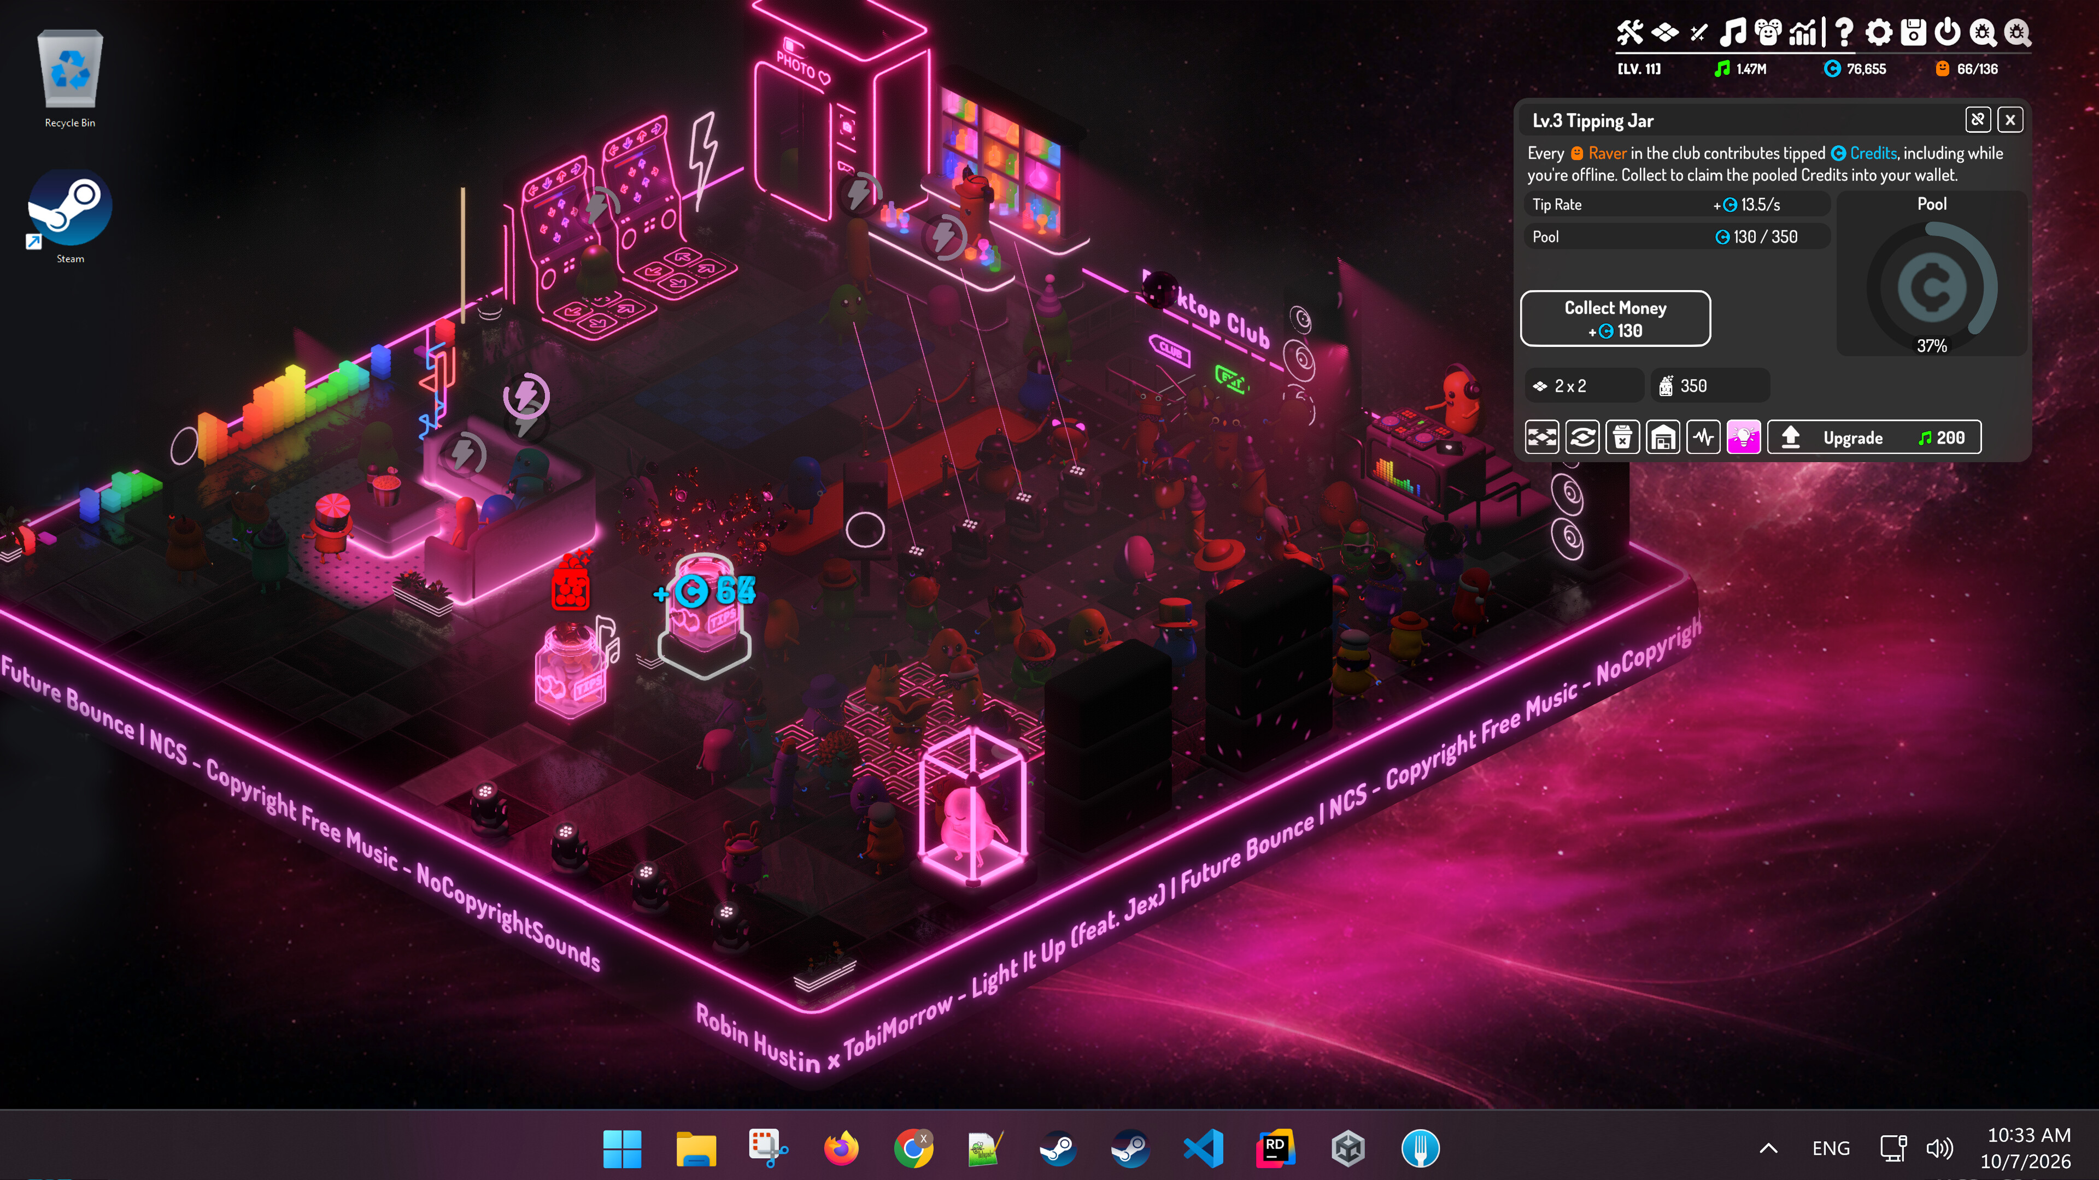Click the level XP progress bar under toolbar
This screenshot has height=1180, width=2099.
pos(1824,54)
